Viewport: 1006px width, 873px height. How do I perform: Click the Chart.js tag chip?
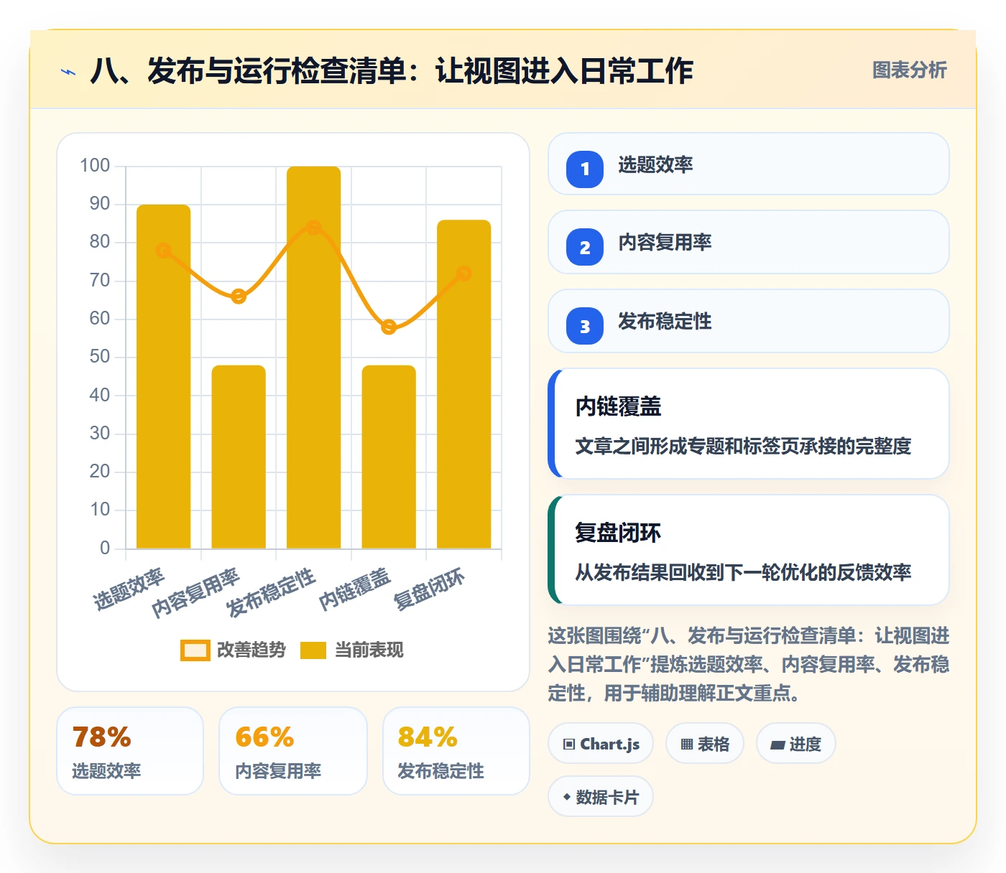pyautogui.click(x=601, y=744)
